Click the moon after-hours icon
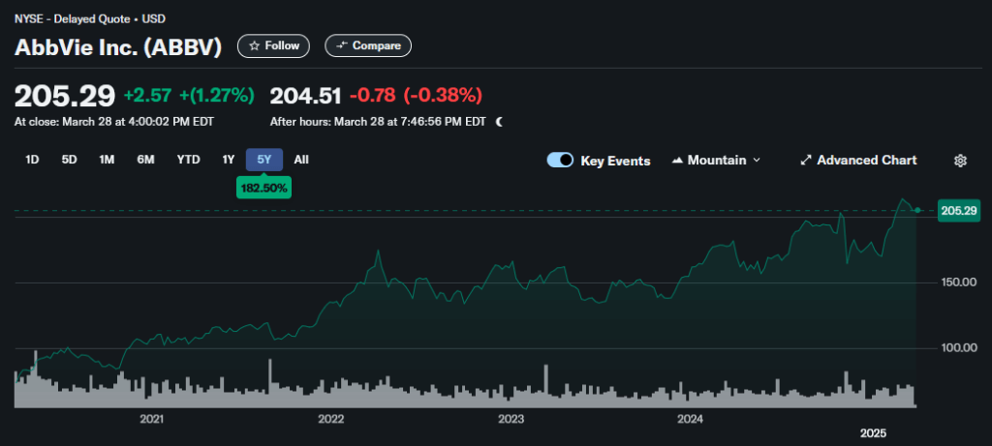 (x=499, y=122)
